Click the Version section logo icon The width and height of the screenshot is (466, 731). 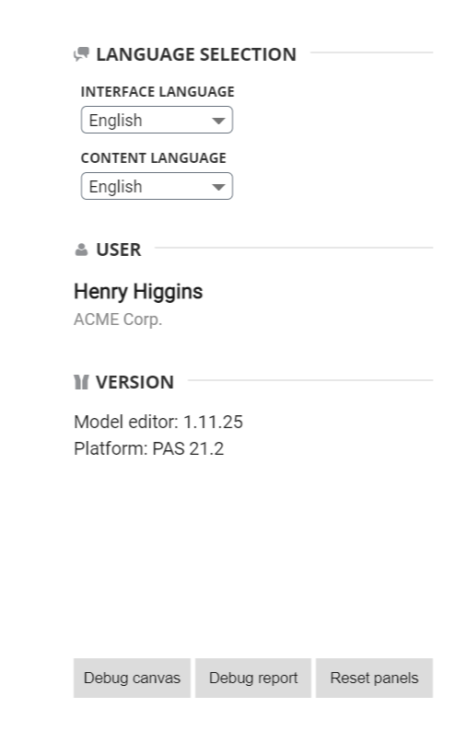click(x=81, y=382)
